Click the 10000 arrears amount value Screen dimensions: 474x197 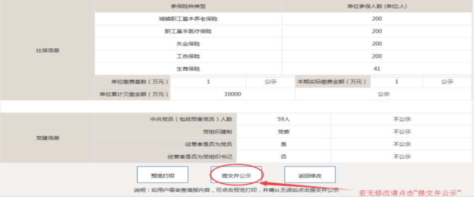[x=233, y=94]
